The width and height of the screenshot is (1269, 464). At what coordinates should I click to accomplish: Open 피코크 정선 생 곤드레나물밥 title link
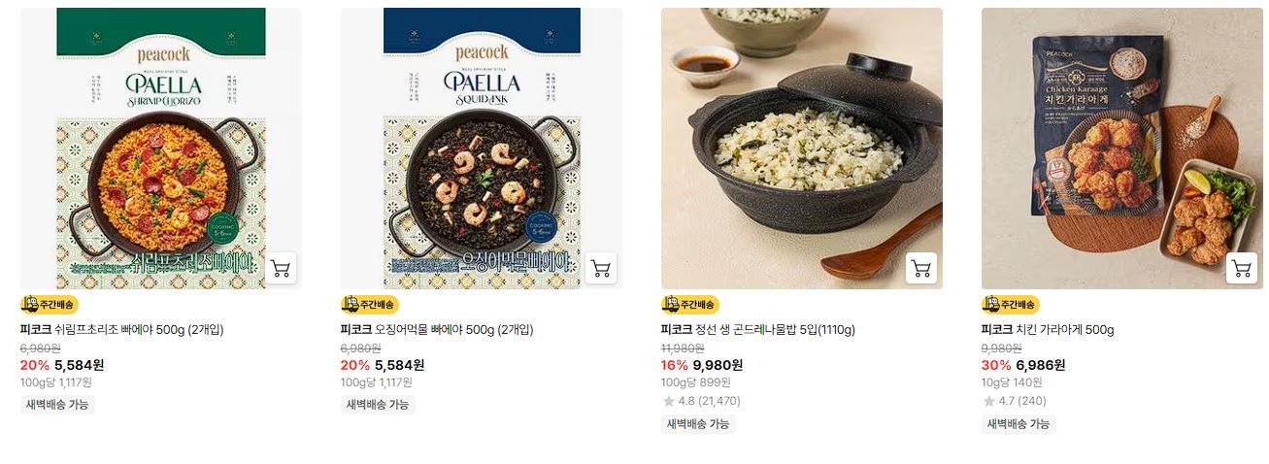(758, 330)
